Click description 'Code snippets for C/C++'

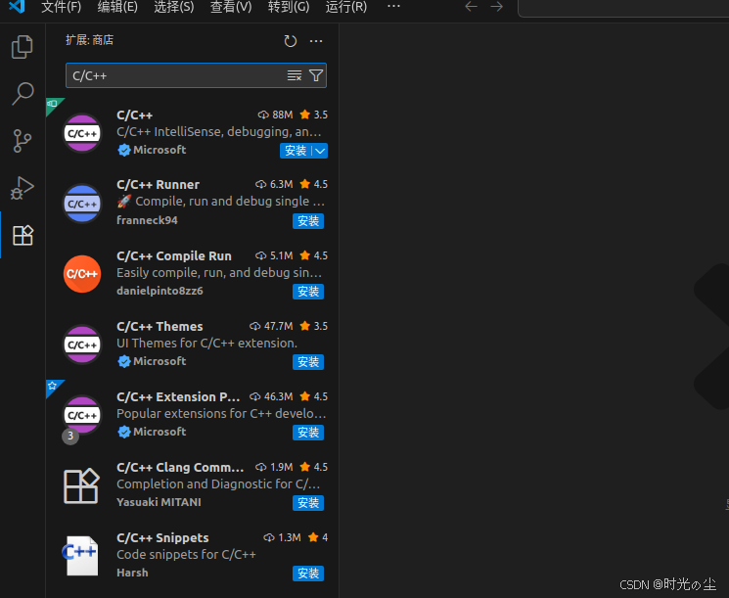[186, 555]
